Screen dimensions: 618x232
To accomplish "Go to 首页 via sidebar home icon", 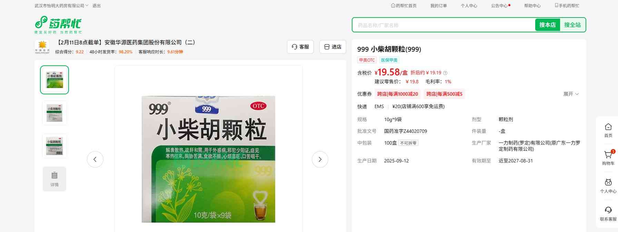I will click(608, 130).
